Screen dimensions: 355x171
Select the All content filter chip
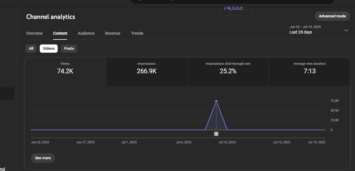pos(31,49)
